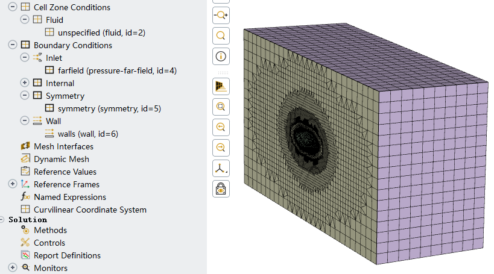Collapse the Inlet tree node
Screen dimensions: 494x274
tap(25, 58)
